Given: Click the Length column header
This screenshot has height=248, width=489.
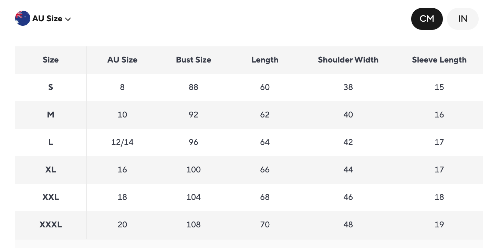Looking at the screenshot, I should point(265,60).
